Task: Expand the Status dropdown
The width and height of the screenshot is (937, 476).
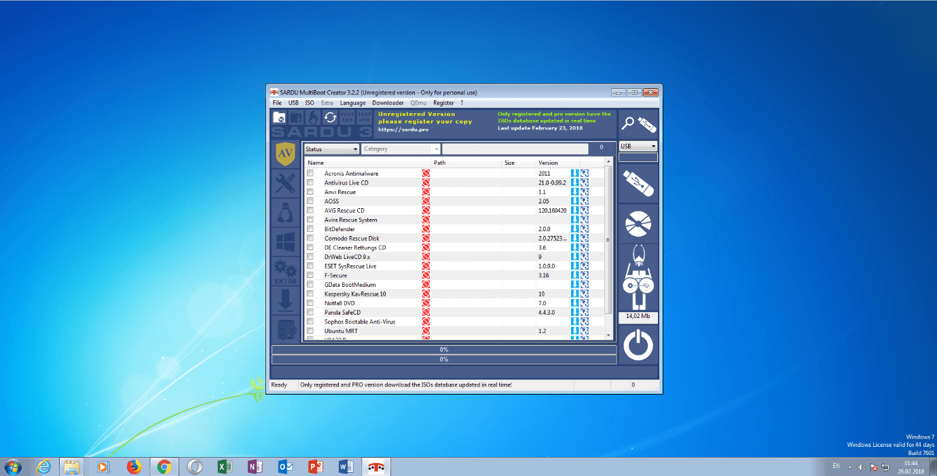Action: click(331, 149)
